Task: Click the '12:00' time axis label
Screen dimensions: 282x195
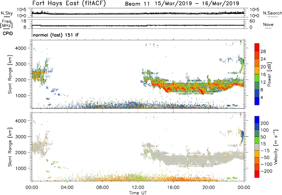Action: pyautogui.click(x=138, y=188)
